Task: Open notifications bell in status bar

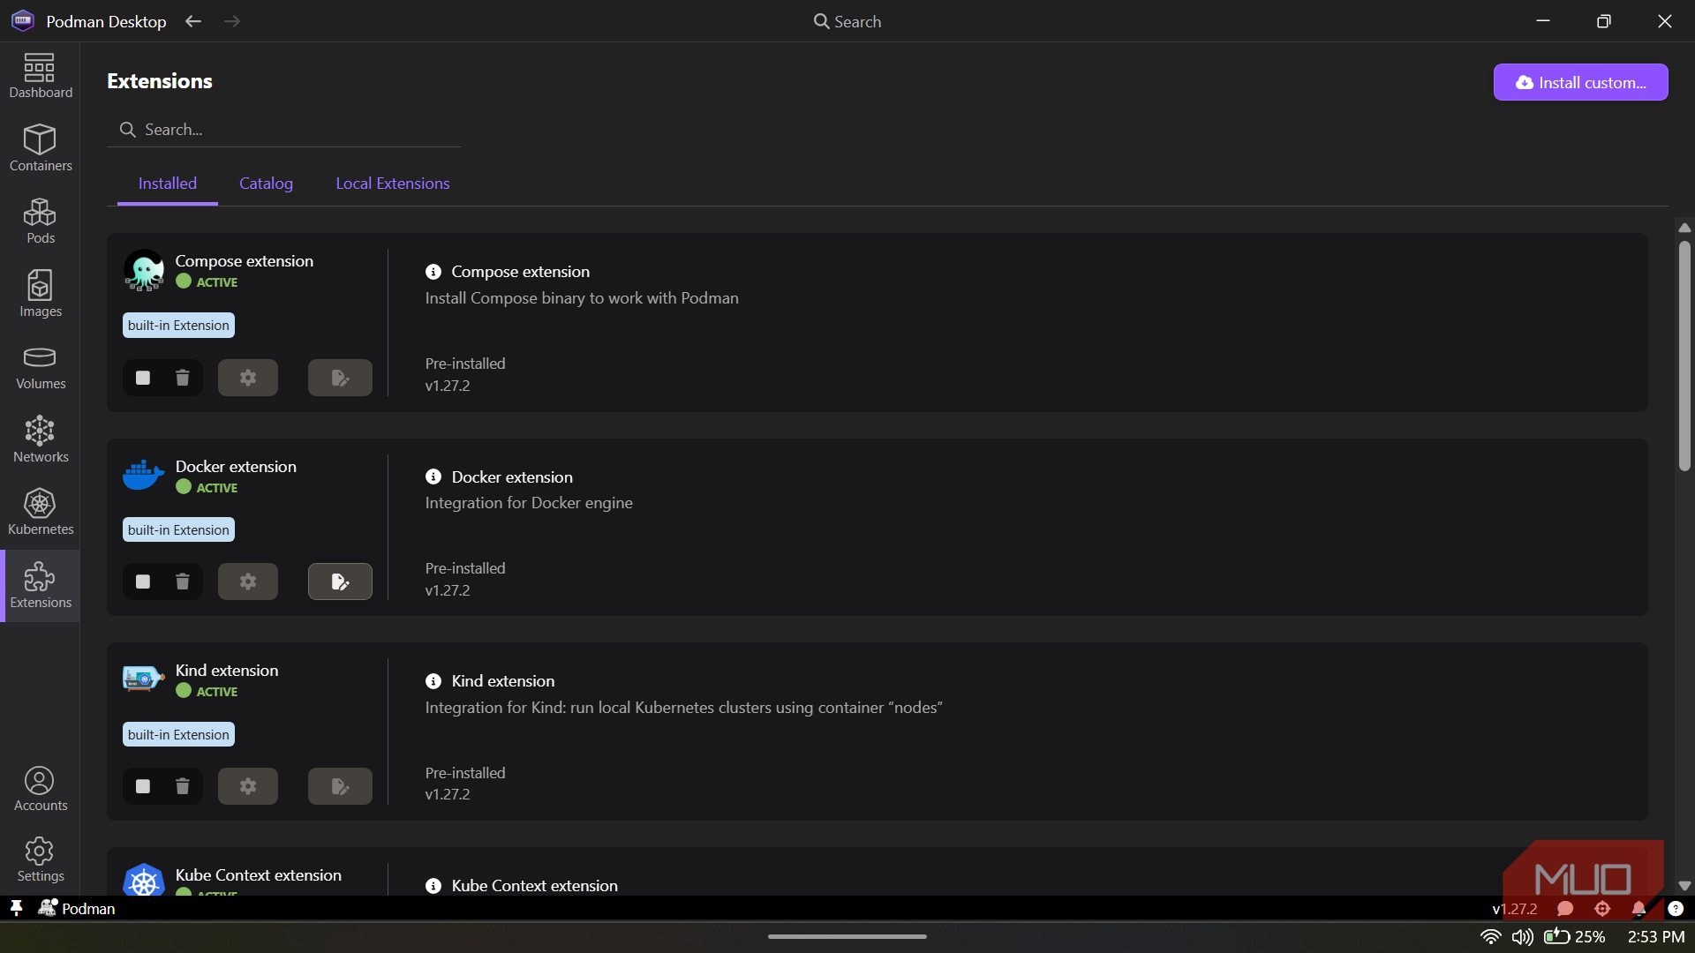Action: 1638,909
